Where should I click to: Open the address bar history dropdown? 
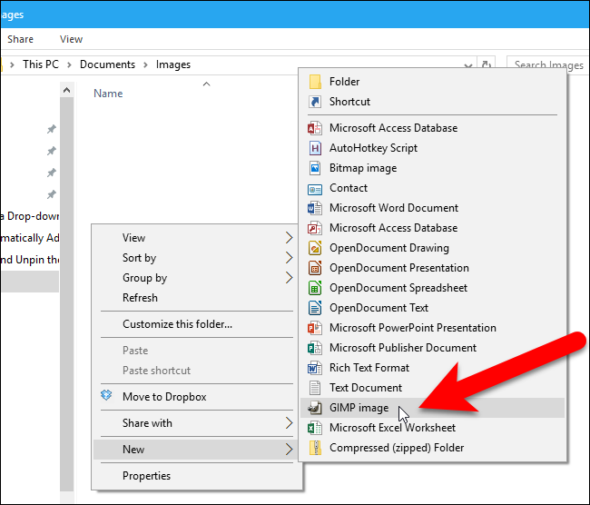[468, 65]
